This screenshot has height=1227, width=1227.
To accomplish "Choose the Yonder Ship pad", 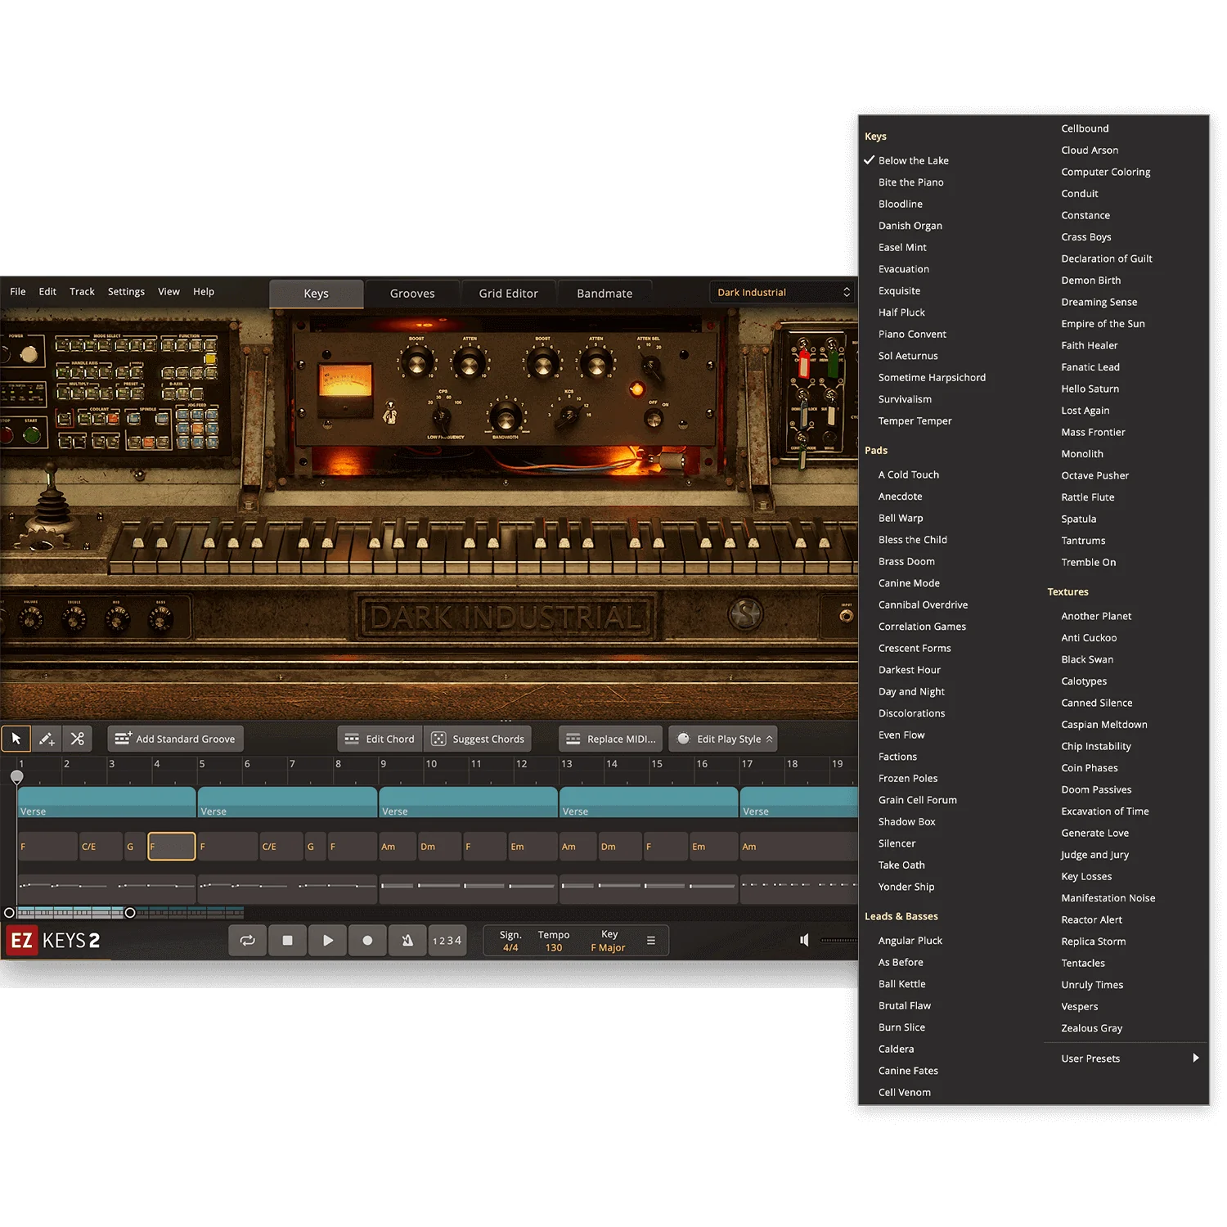I will tap(906, 887).
